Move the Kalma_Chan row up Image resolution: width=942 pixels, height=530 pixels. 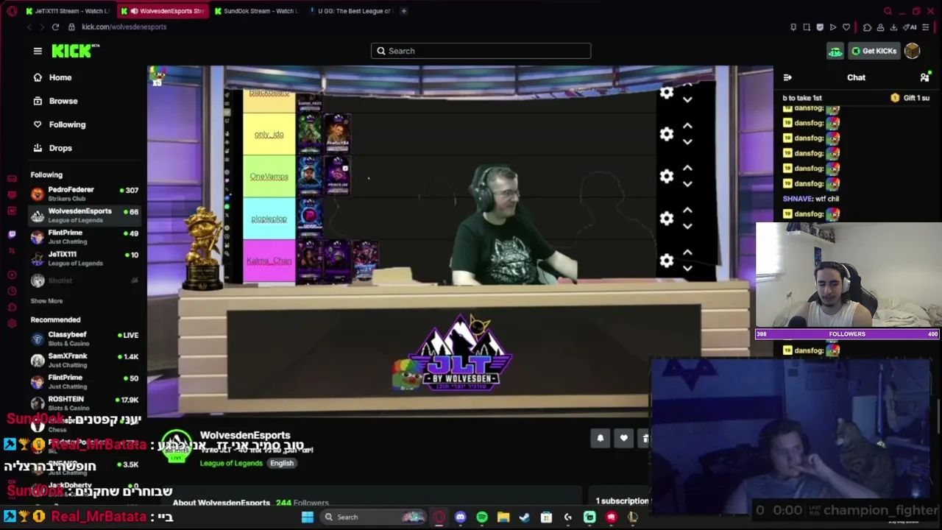tap(687, 252)
